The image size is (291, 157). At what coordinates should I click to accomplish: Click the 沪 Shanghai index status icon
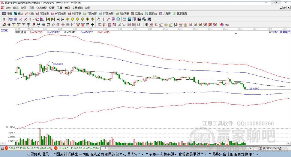tap(7, 148)
